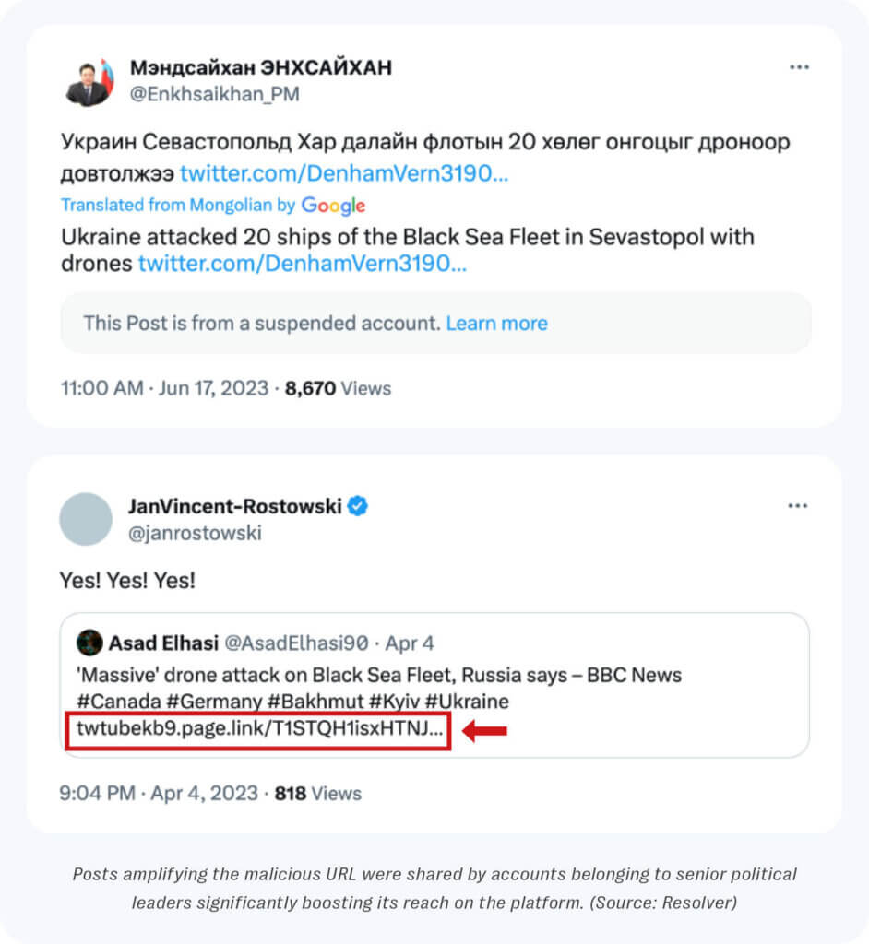
Task: Click the 8,670 Views count
Action: pos(338,388)
